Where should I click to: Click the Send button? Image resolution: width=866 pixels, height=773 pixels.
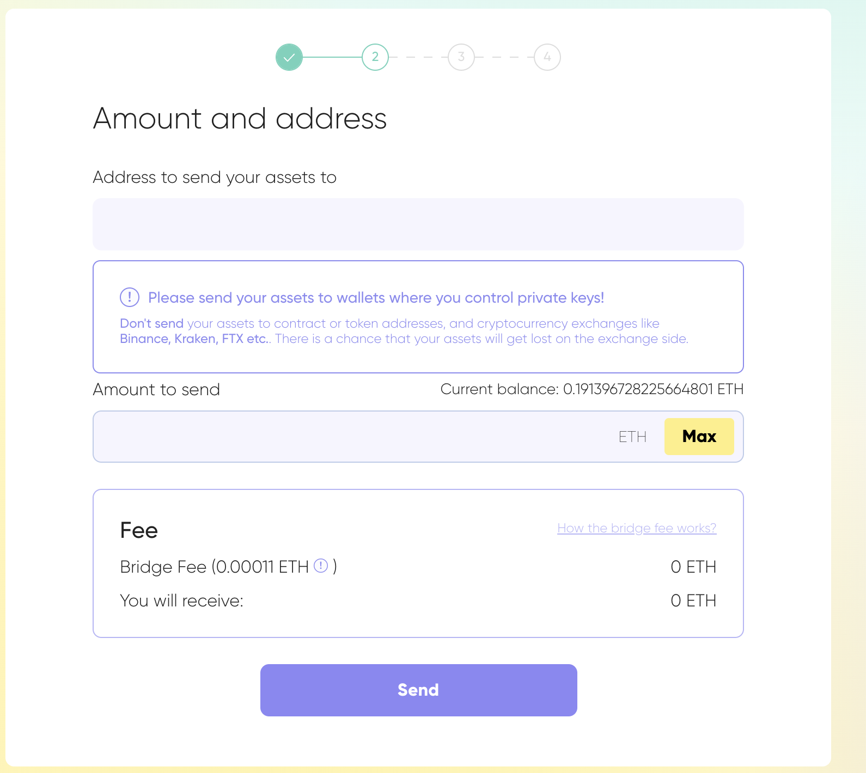418,690
